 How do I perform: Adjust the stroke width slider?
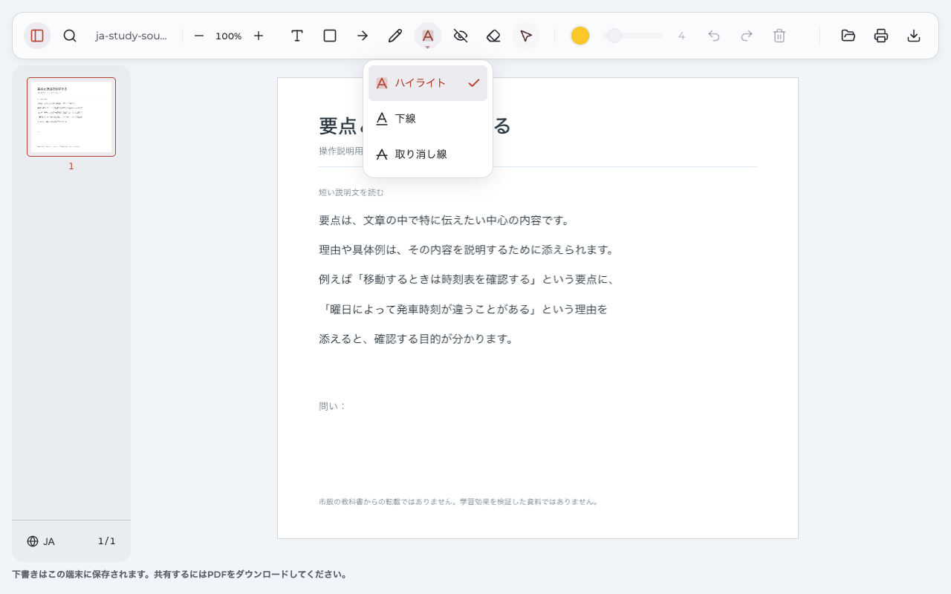coord(632,36)
